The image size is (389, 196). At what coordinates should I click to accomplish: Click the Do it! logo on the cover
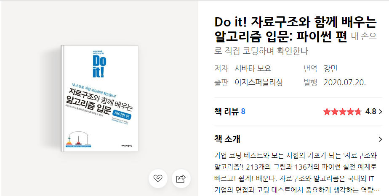99,66
